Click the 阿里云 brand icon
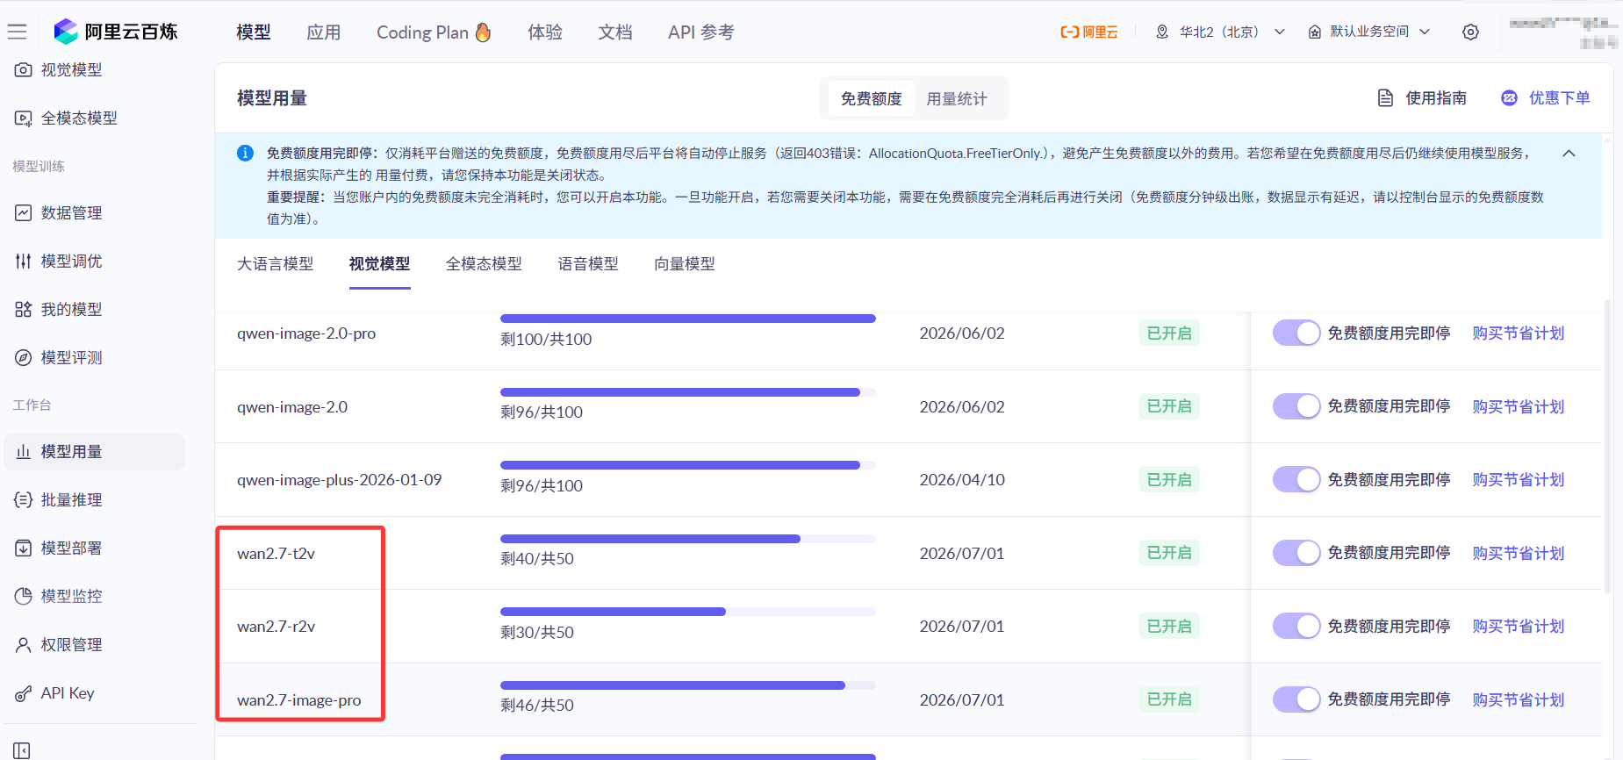1623x760 pixels. pos(1089,32)
